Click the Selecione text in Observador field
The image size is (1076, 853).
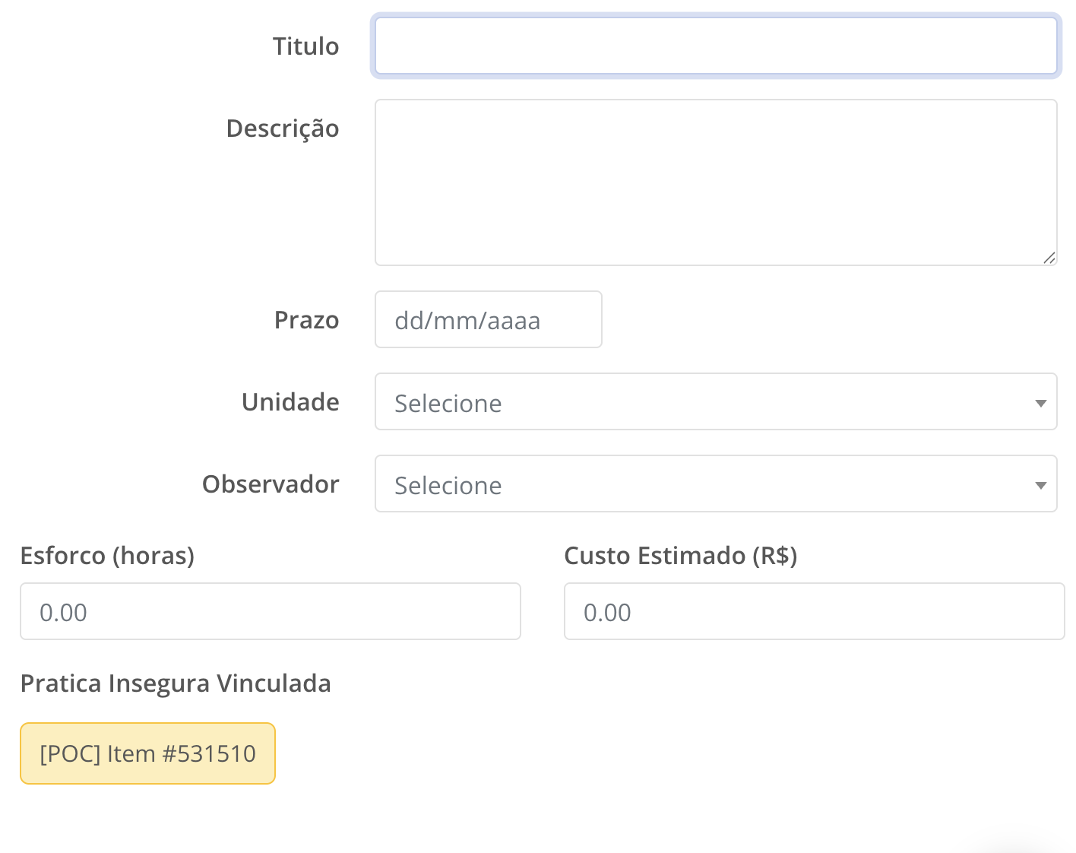pos(448,486)
